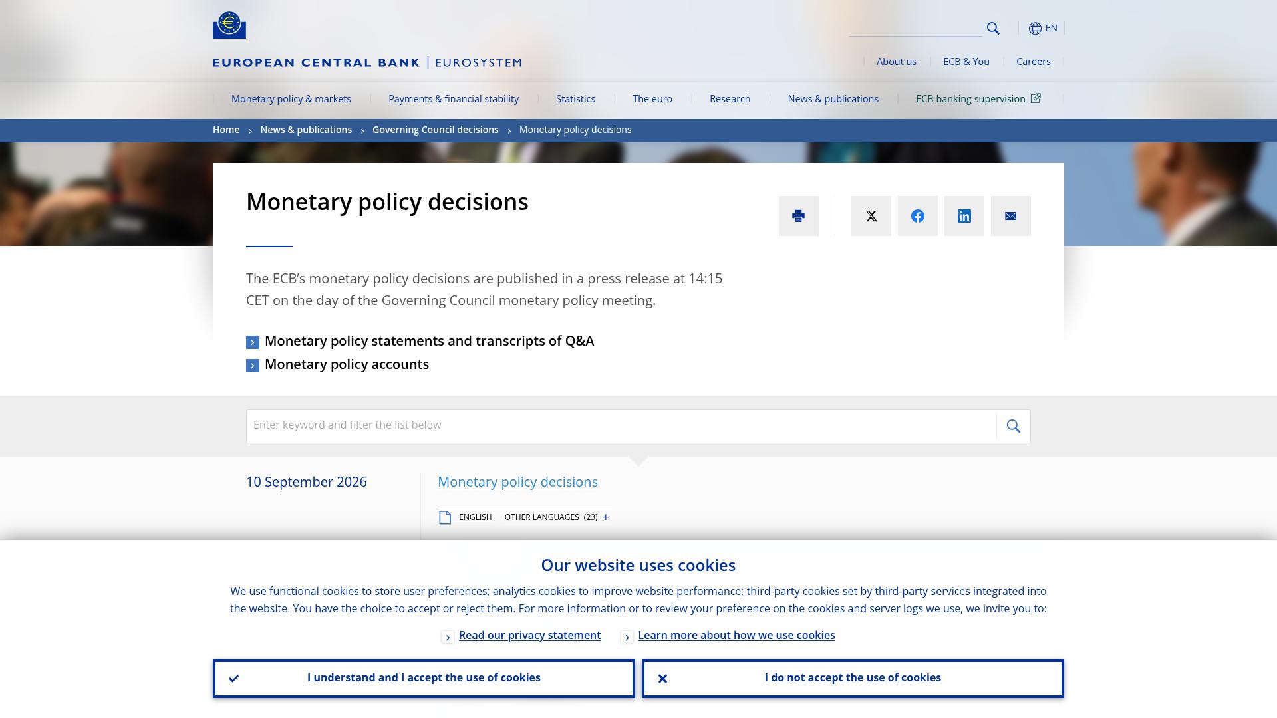Share on X (Twitter) icon
Viewport: 1277px width, 718px height.
coord(871,216)
